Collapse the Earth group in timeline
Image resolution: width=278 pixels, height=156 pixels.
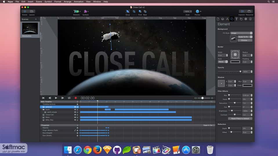click(41, 109)
